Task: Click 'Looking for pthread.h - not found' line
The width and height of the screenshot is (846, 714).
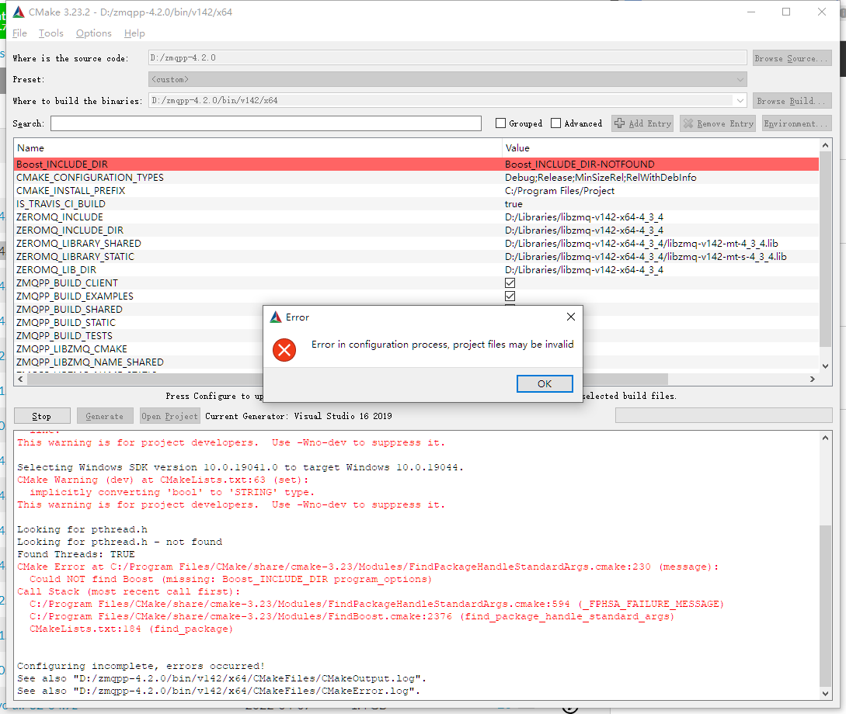Action: 120,542
